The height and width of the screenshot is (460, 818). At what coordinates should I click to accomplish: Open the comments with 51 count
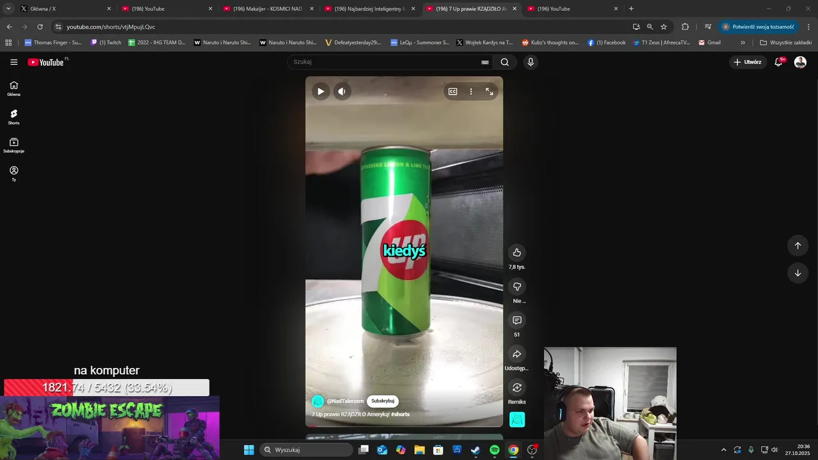click(517, 320)
